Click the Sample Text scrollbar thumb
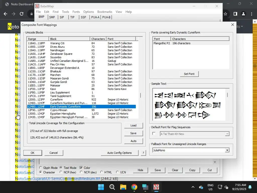Image resolution: width=257 pixels, height=193 pixels. [227, 95]
